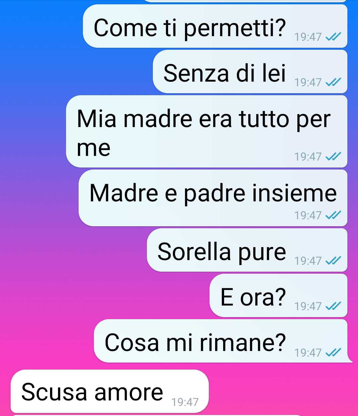Image resolution: width=358 pixels, height=416 pixels.
Task: Select the 'Come ti permetti?' message bubble
Action: click(x=215, y=26)
